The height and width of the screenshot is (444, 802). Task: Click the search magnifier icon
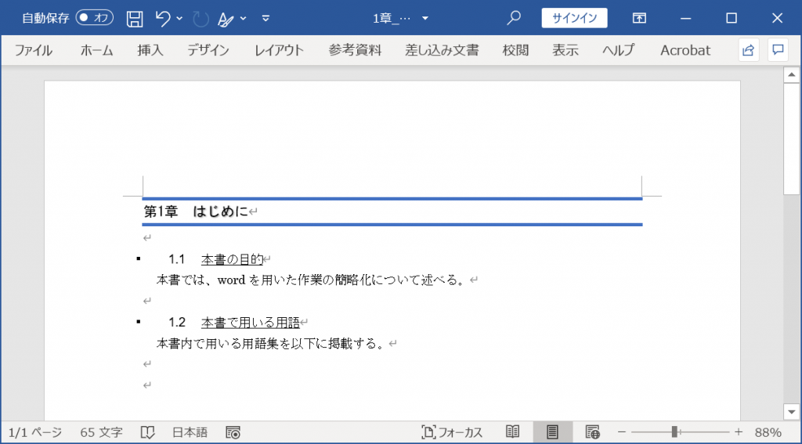click(514, 18)
